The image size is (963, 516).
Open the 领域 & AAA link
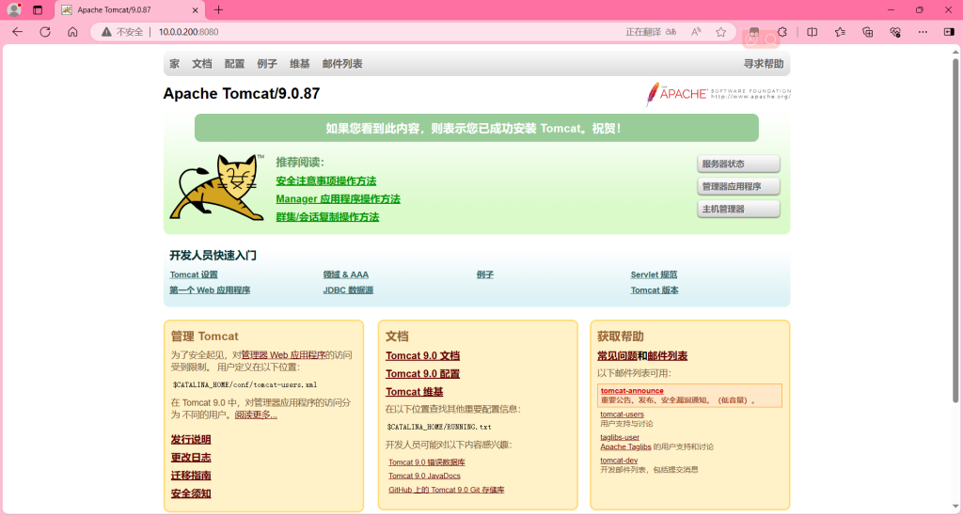coord(346,274)
